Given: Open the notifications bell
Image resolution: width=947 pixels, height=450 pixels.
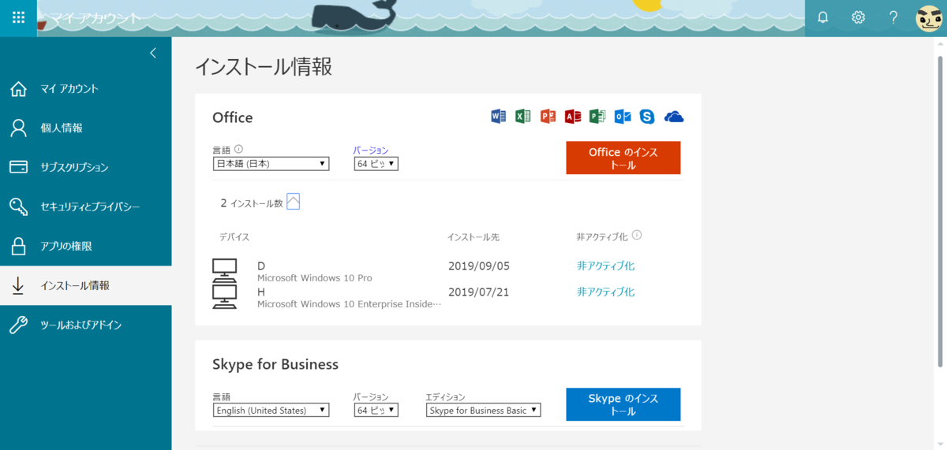Looking at the screenshot, I should (823, 17).
